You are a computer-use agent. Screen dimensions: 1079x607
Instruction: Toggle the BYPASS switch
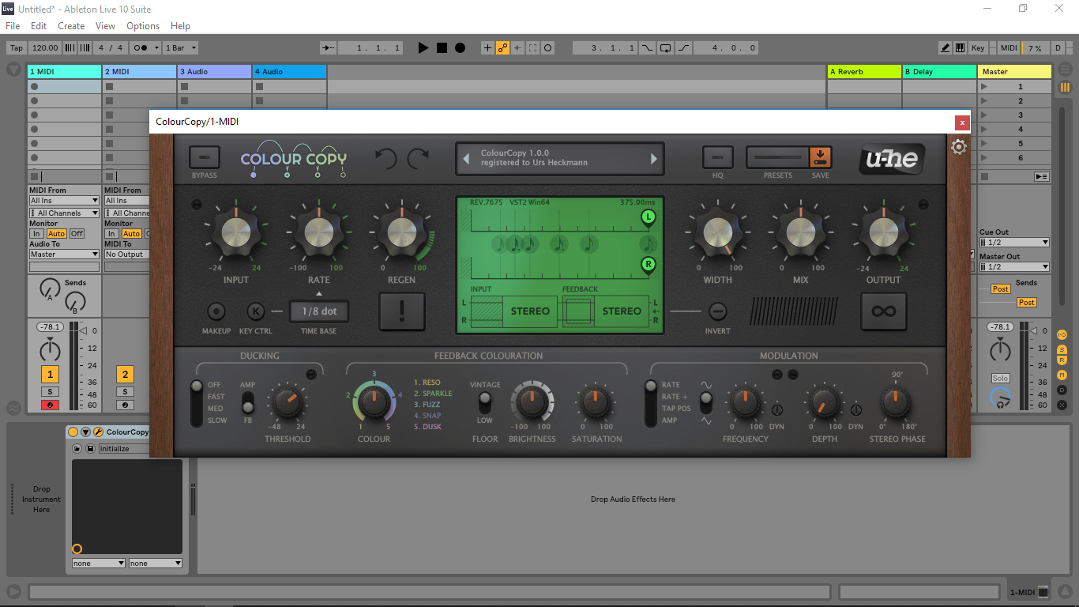[205, 157]
